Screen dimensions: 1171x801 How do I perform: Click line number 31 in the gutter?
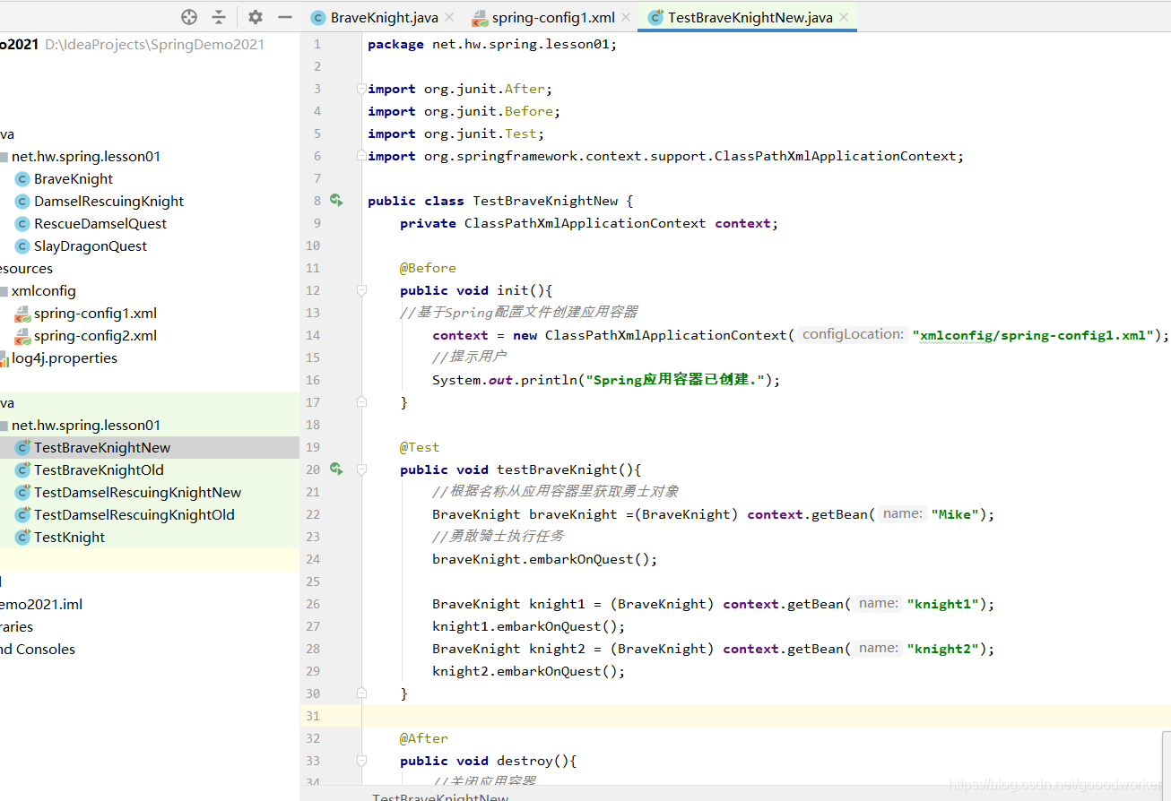click(x=312, y=716)
